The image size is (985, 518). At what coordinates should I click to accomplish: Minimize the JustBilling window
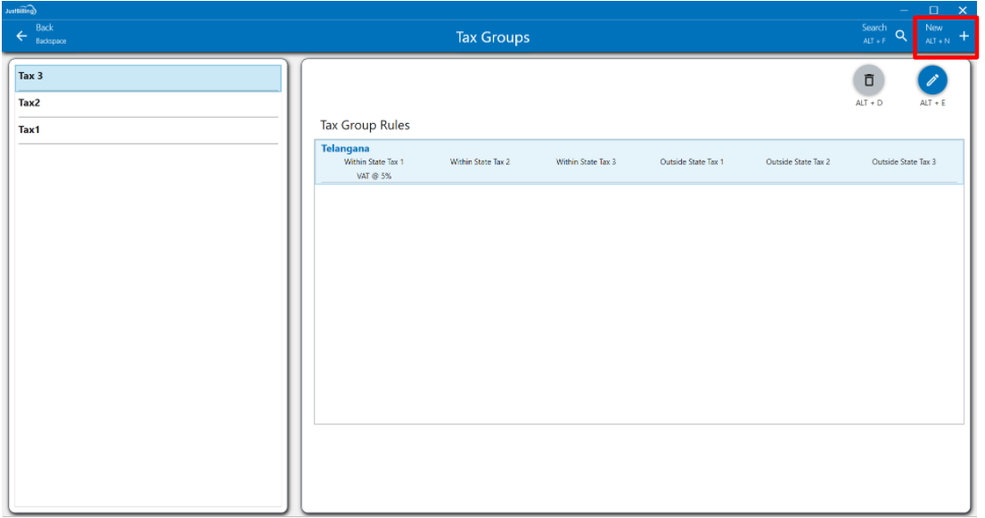[904, 10]
